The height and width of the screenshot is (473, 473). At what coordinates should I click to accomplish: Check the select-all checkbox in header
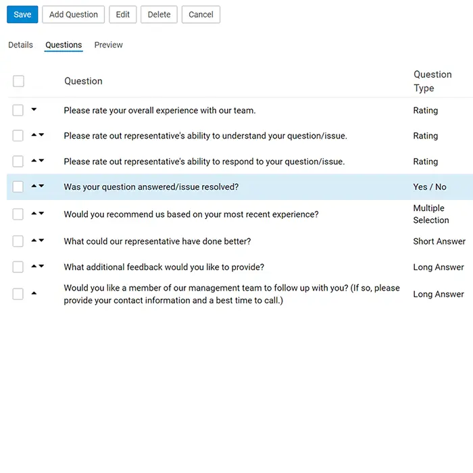[18, 81]
